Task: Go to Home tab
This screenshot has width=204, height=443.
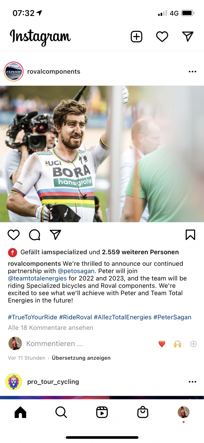Action: click(20, 412)
